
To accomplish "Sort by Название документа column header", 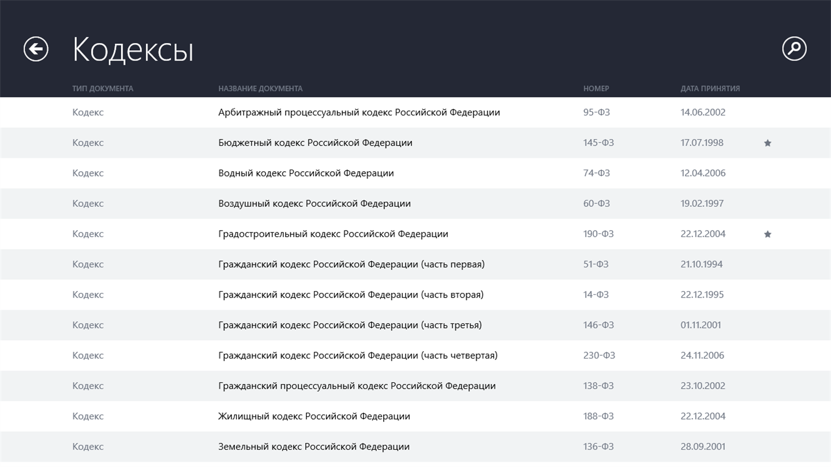I will point(260,89).
